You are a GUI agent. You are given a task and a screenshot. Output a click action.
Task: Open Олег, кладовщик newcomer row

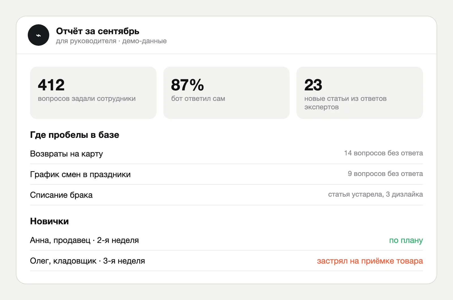click(x=226, y=261)
